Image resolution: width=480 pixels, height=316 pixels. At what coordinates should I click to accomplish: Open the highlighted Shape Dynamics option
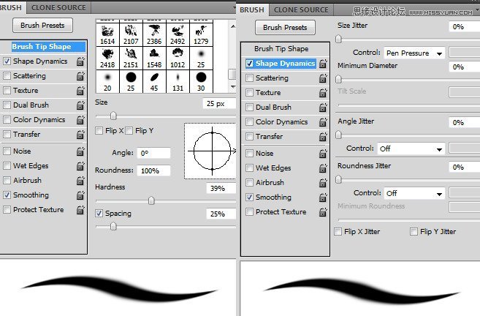285,64
